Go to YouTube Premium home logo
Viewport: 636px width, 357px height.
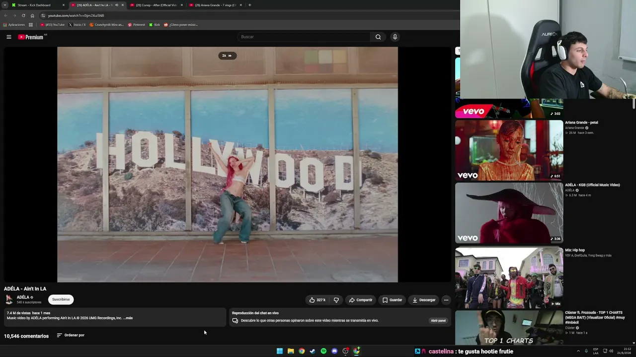tap(31, 37)
